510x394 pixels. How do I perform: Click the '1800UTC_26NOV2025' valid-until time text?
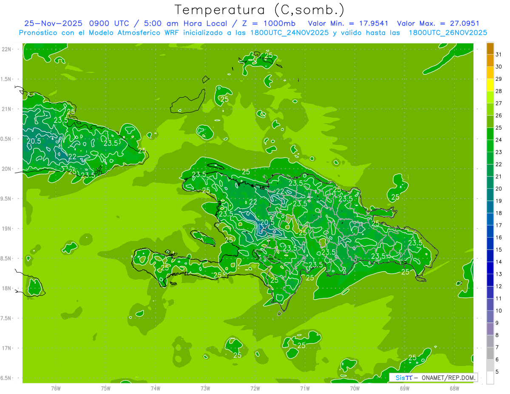pos(448,32)
